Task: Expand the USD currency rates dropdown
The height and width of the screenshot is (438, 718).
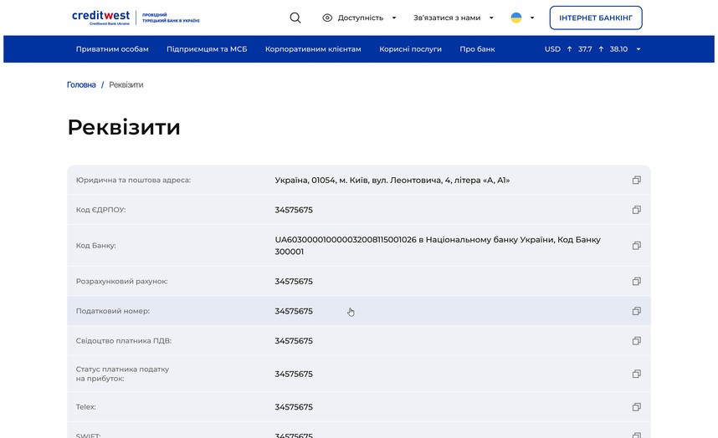Action: 639,49
